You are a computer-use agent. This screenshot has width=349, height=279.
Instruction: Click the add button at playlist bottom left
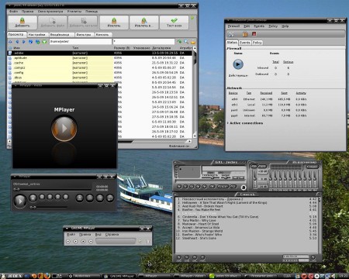click(x=179, y=257)
